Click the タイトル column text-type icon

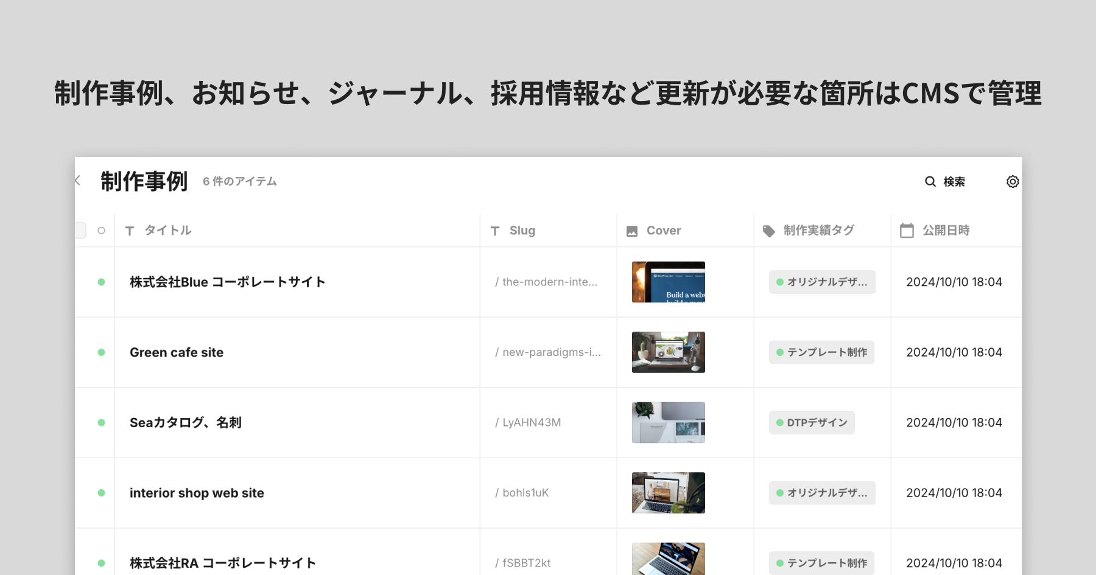(x=130, y=231)
